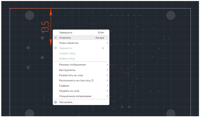This screenshot has width=200, height=117.
Task: Click the 13,5 dimension text
Action: point(45,27)
